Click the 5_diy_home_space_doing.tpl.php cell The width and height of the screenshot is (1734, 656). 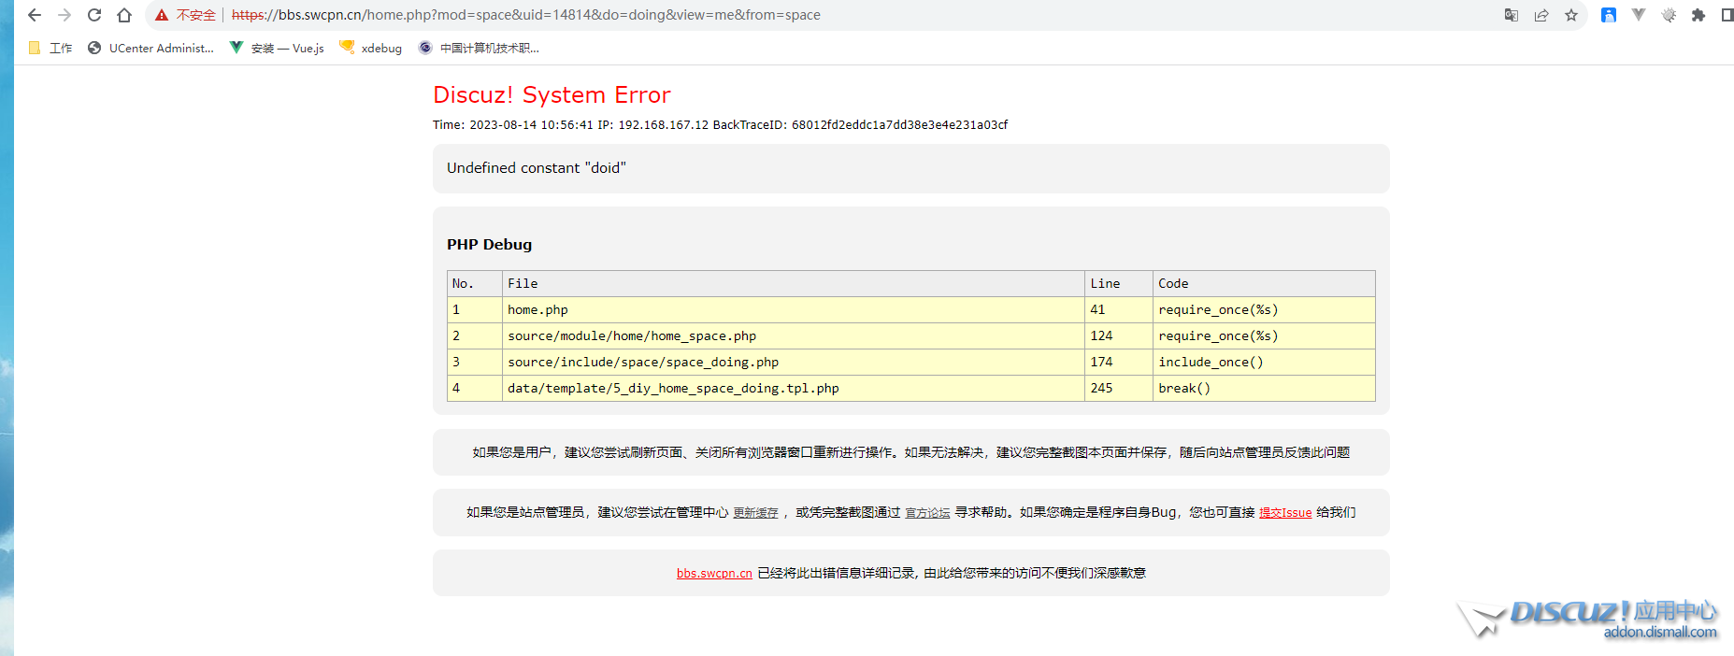(793, 388)
